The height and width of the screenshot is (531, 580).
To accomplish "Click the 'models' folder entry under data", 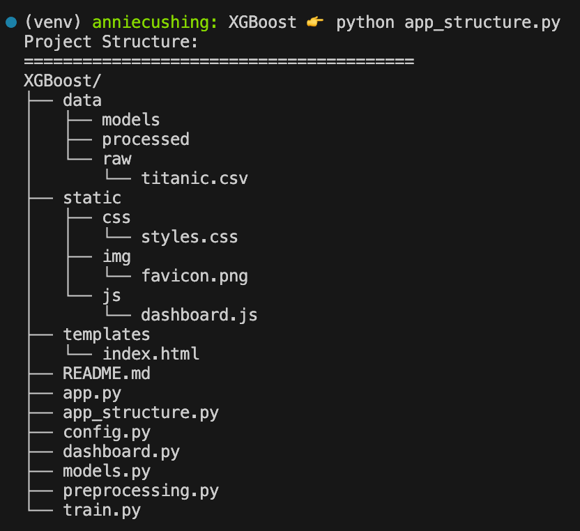I will pyautogui.click(x=130, y=120).
